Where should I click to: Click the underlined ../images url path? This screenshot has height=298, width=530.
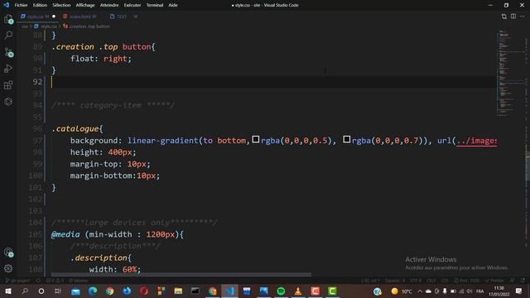[x=476, y=141]
